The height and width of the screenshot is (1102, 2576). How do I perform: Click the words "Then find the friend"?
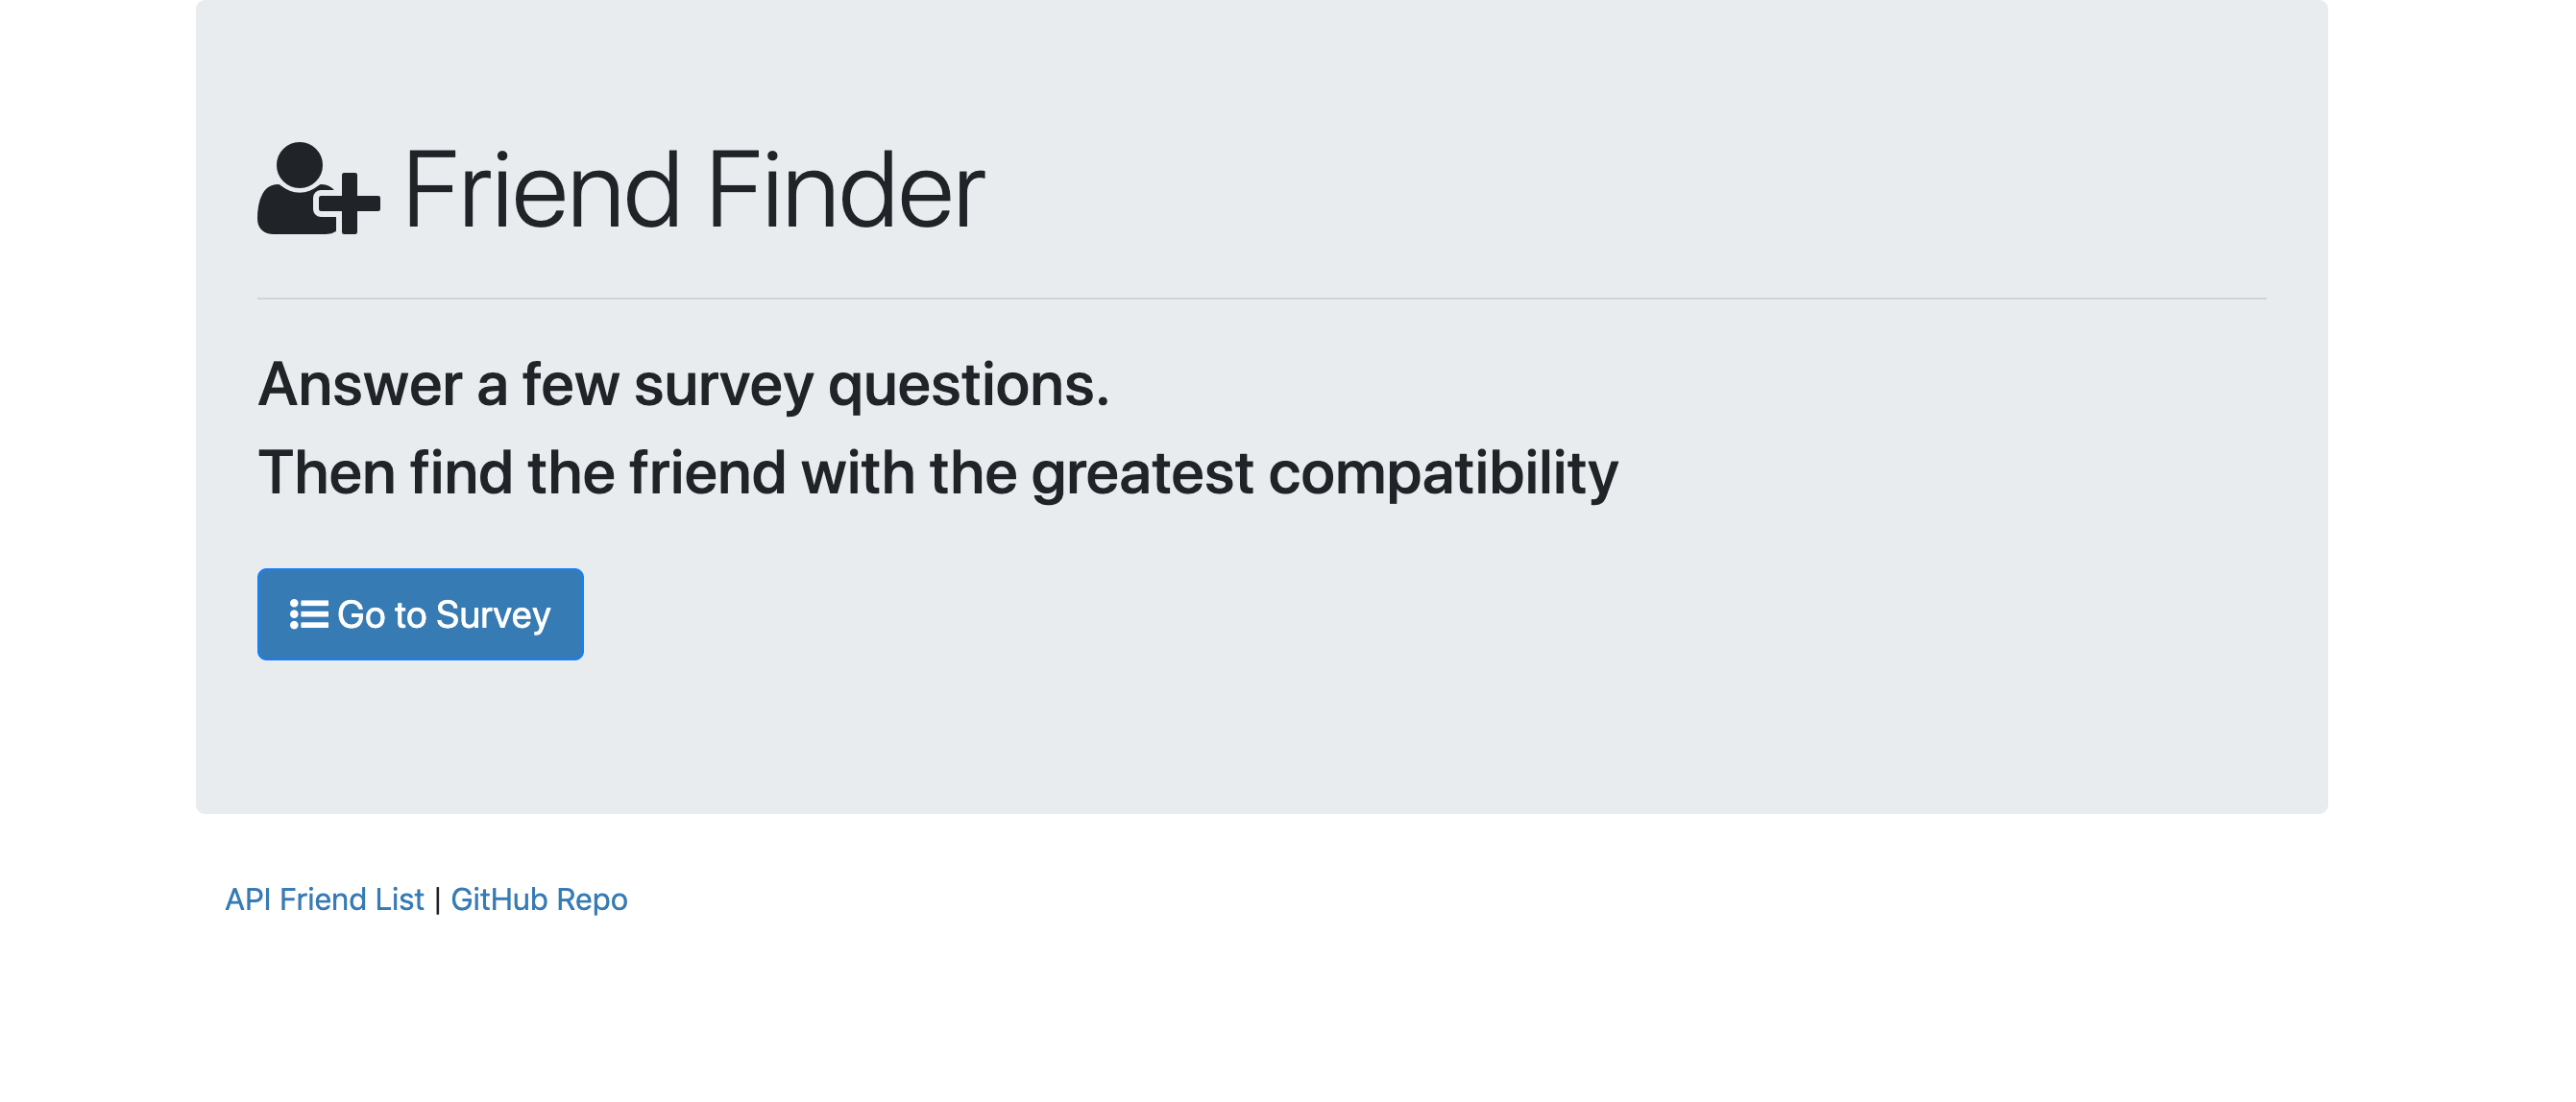[522, 472]
